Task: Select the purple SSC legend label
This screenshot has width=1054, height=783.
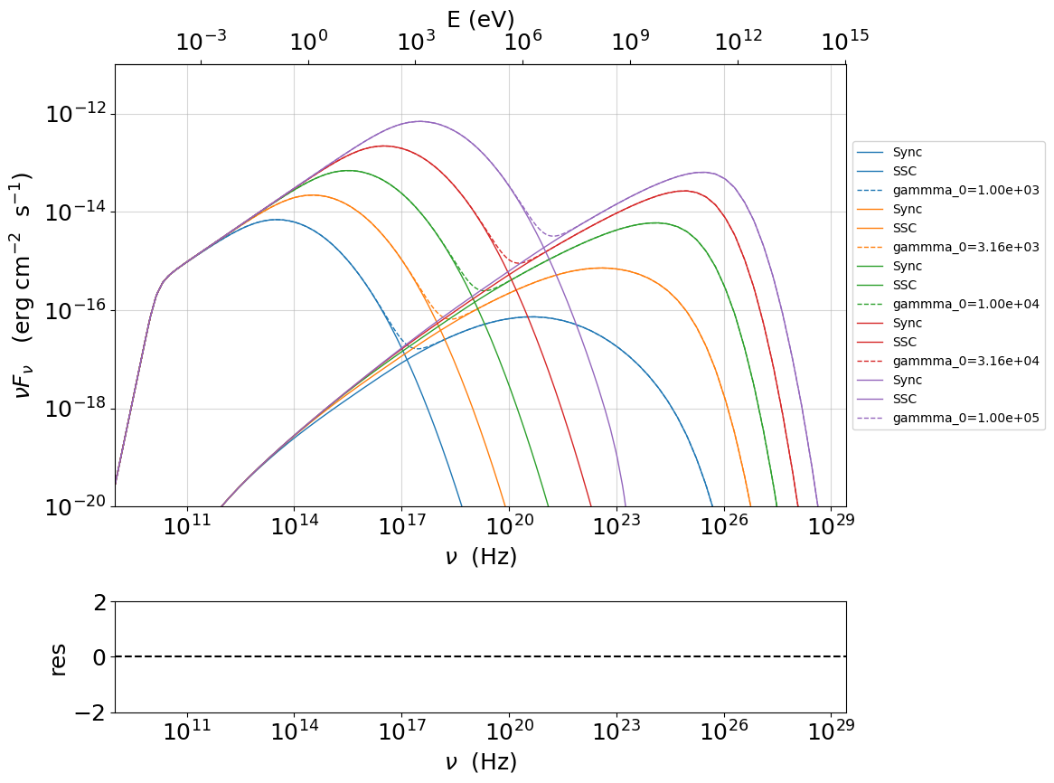Action: [904, 400]
